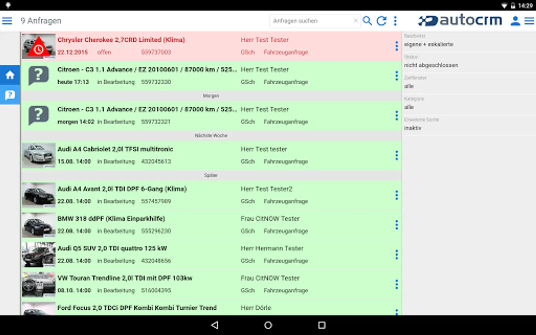Open 'Ford Focus 2,0 TDCi DPF Kombi' entry

coord(137,308)
